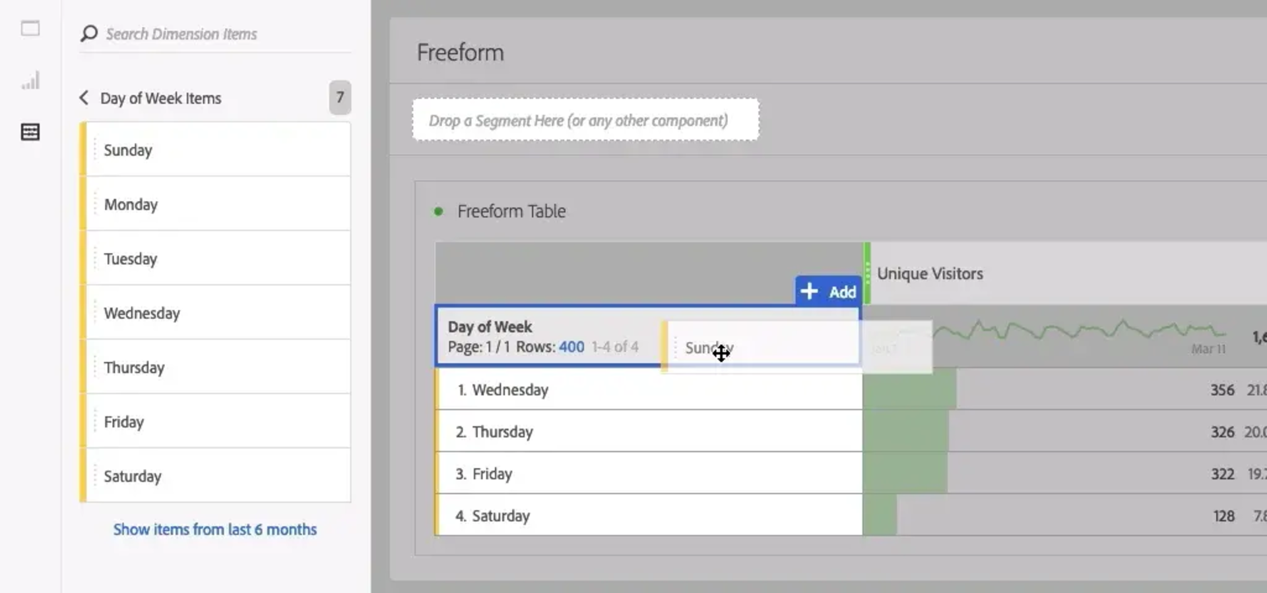Select the Wednesday table row
Screen dimensions: 1267x593
pos(647,390)
